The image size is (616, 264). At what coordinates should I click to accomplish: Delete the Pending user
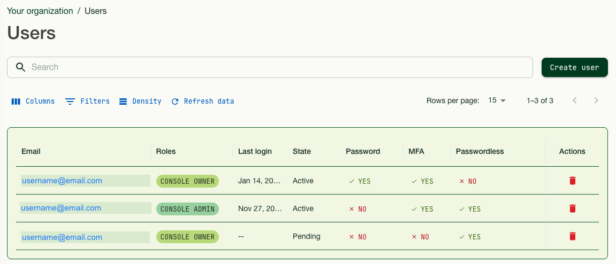click(572, 236)
